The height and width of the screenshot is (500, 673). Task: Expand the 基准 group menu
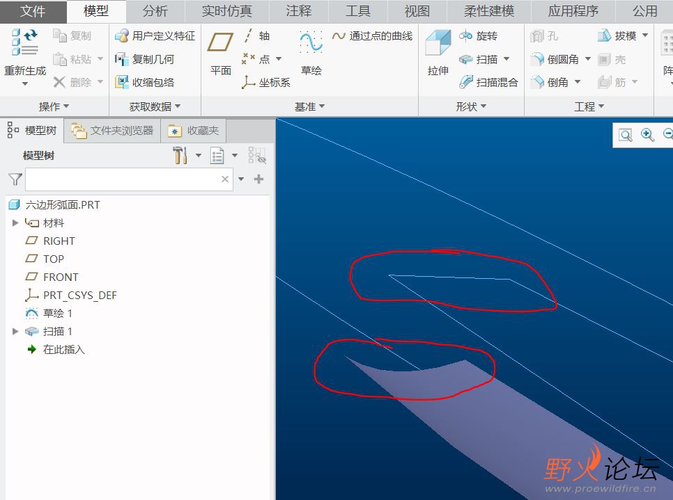pyautogui.click(x=309, y=106)
